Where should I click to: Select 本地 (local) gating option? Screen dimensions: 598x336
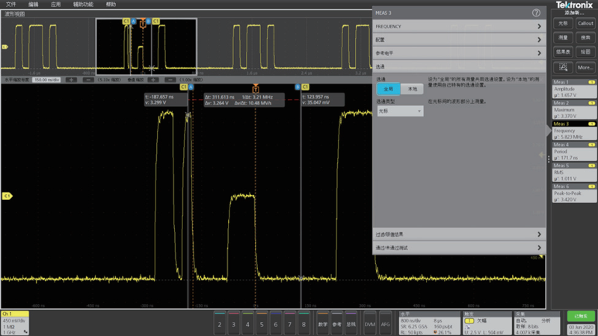411,89
